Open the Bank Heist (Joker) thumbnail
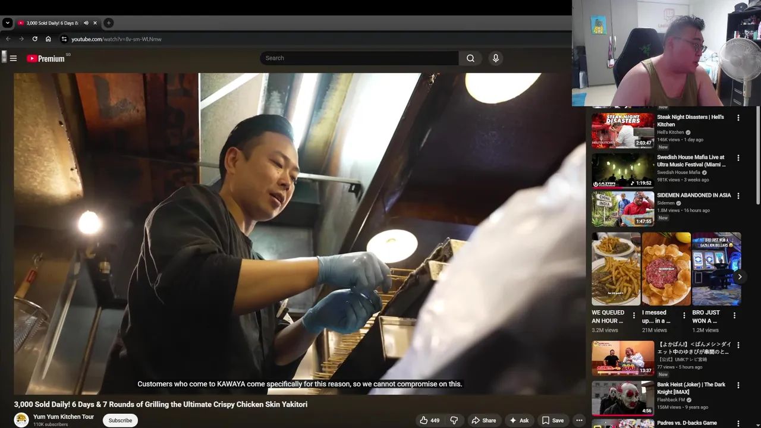Screen dimensions: 761x428 tap(622, 398)
